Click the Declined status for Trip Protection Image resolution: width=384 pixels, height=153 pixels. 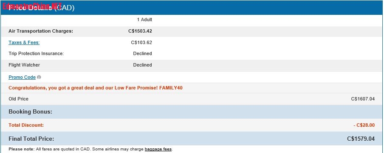click(143, 53)
